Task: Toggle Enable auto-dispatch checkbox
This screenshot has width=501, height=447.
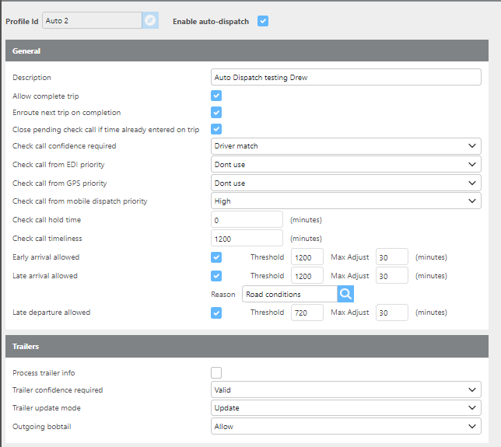Action: (x=263, y=21)
